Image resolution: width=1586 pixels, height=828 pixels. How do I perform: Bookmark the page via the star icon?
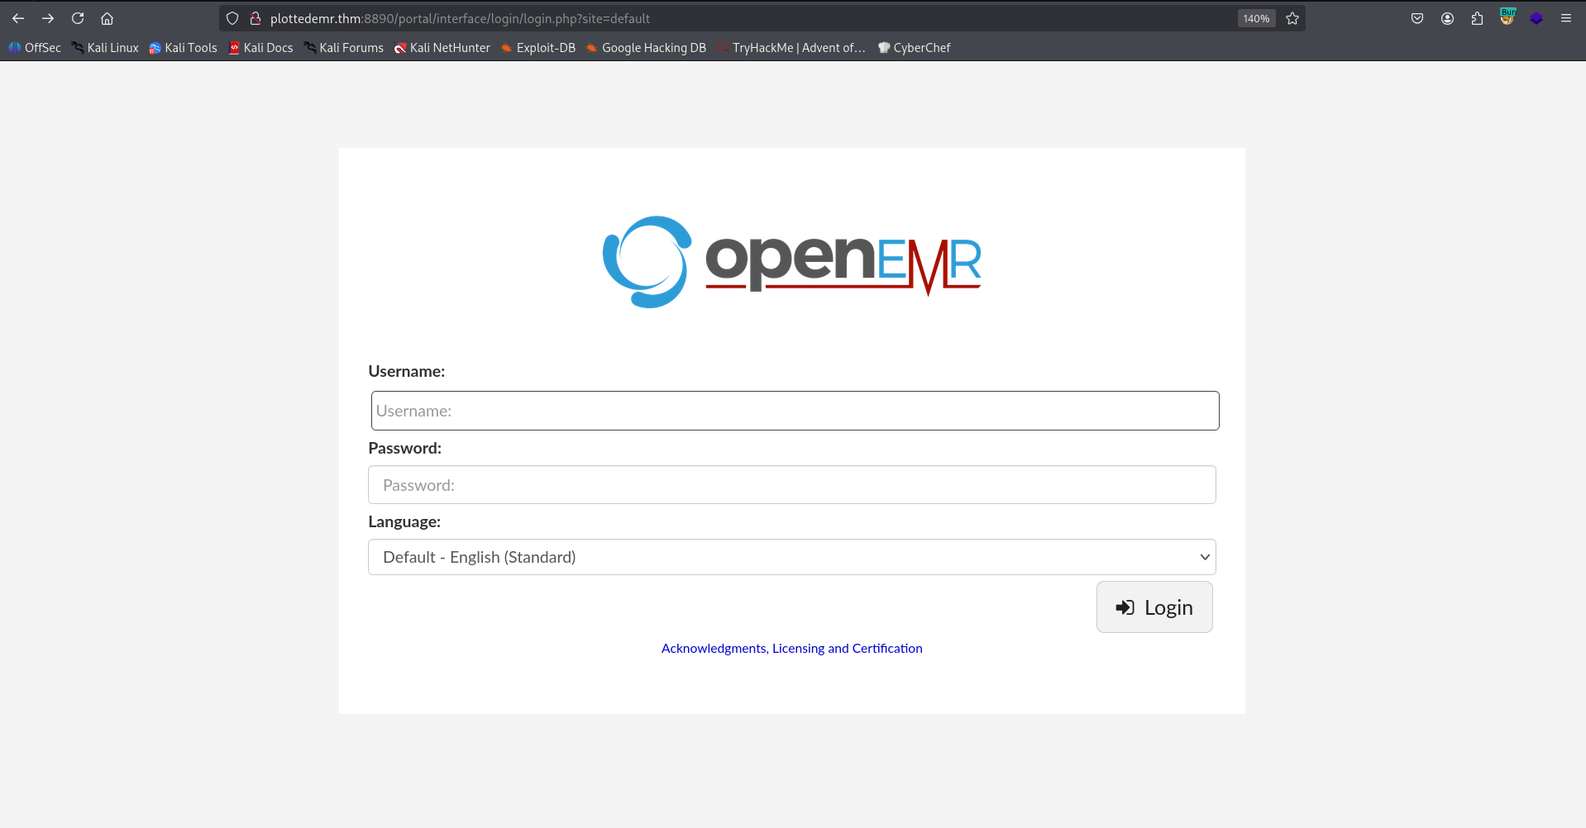(x=1292, y=18)
